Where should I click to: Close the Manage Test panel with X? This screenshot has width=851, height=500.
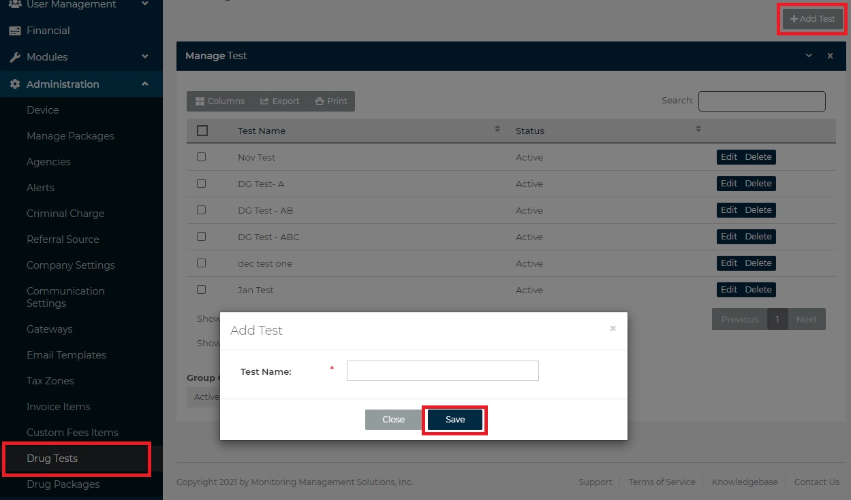click(x=830, y=56)
